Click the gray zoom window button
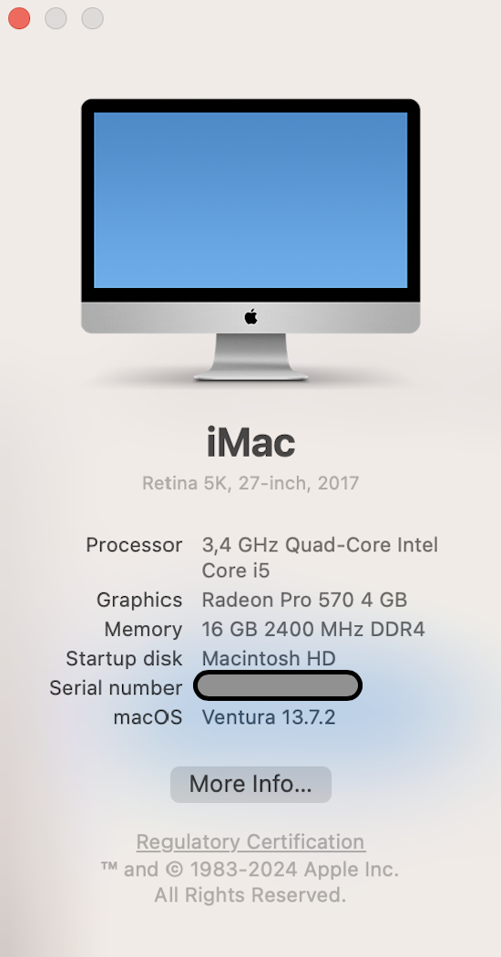The image size is (501, 957). click(x=93, y=18)
